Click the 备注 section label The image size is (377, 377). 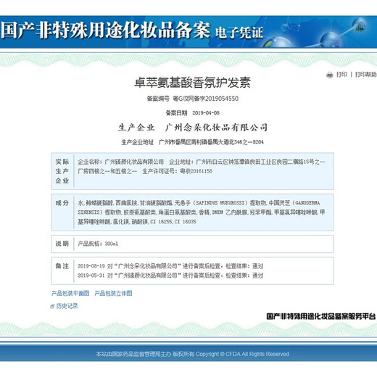click(x=62, y=266)
